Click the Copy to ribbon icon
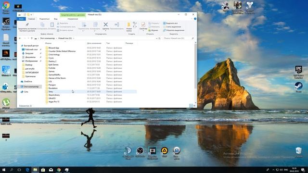Viewport: 308px width, 173px height. (x=95, y=25)
